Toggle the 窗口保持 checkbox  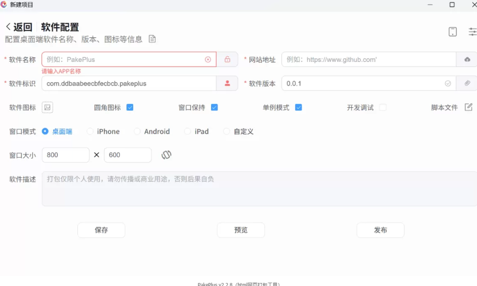[214, 108]
